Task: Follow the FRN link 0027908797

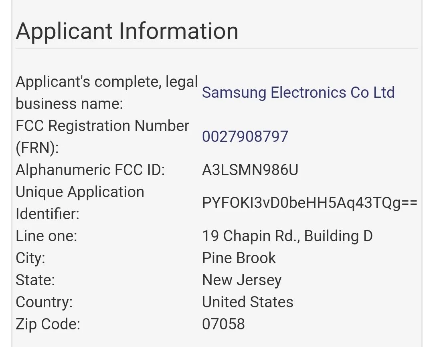Action: (x=245, y=137)
